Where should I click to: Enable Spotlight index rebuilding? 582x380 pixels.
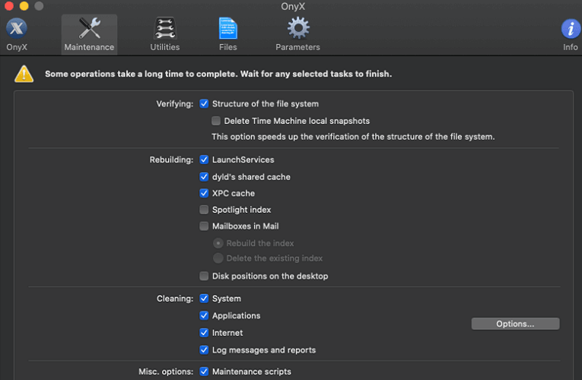click(x=204, y=210)
